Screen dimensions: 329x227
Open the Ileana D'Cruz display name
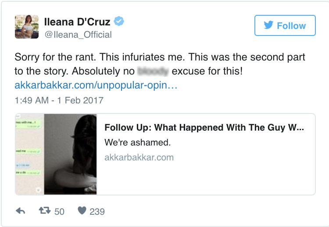click(78, 21)
